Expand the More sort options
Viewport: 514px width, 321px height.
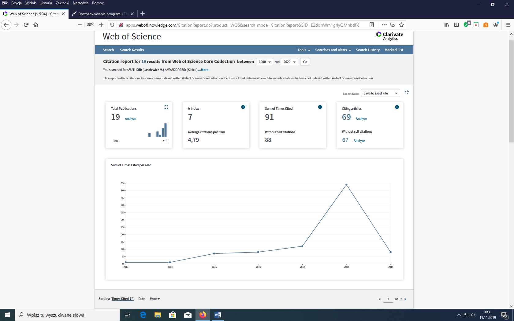[155, 299]
